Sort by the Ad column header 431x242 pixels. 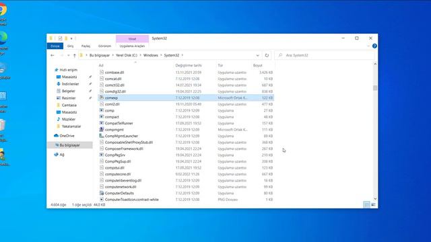[101, 65]
